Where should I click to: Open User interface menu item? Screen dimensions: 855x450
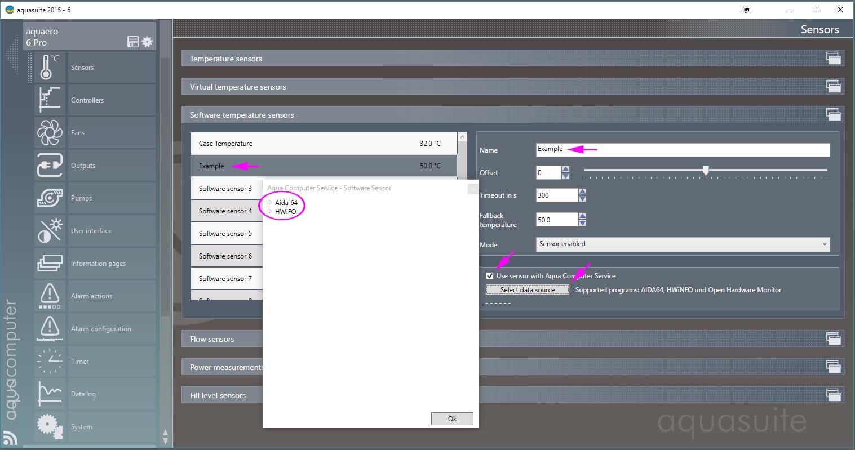click(x=91, y=231)
